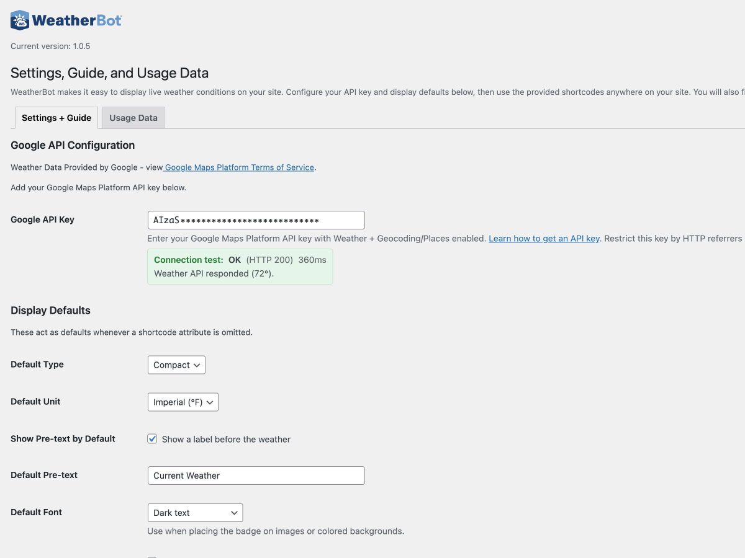Select the Settings + Guide tab
This screenshot has height=558, width=745.
tap(56, 118)
